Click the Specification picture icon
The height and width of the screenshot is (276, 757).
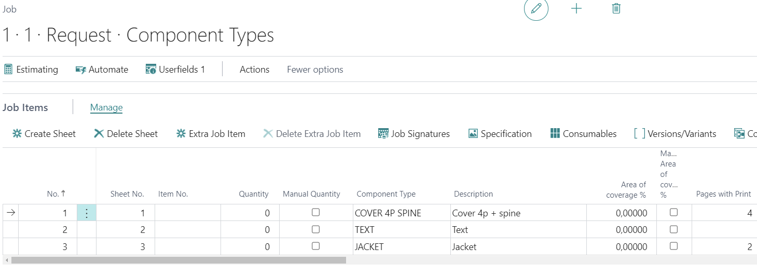[473, 134]
